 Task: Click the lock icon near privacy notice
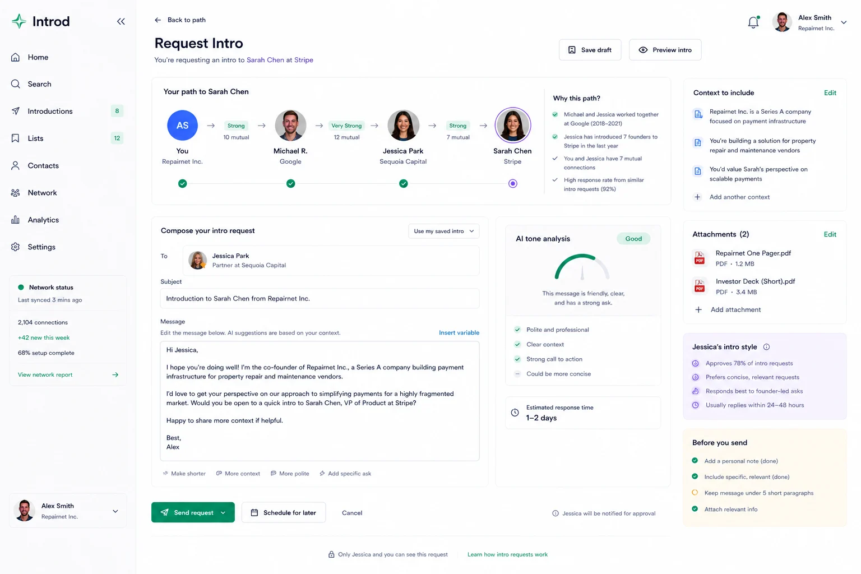tap(331, 554)
